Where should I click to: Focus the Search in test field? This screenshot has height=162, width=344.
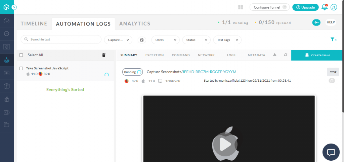click(61, 39)
